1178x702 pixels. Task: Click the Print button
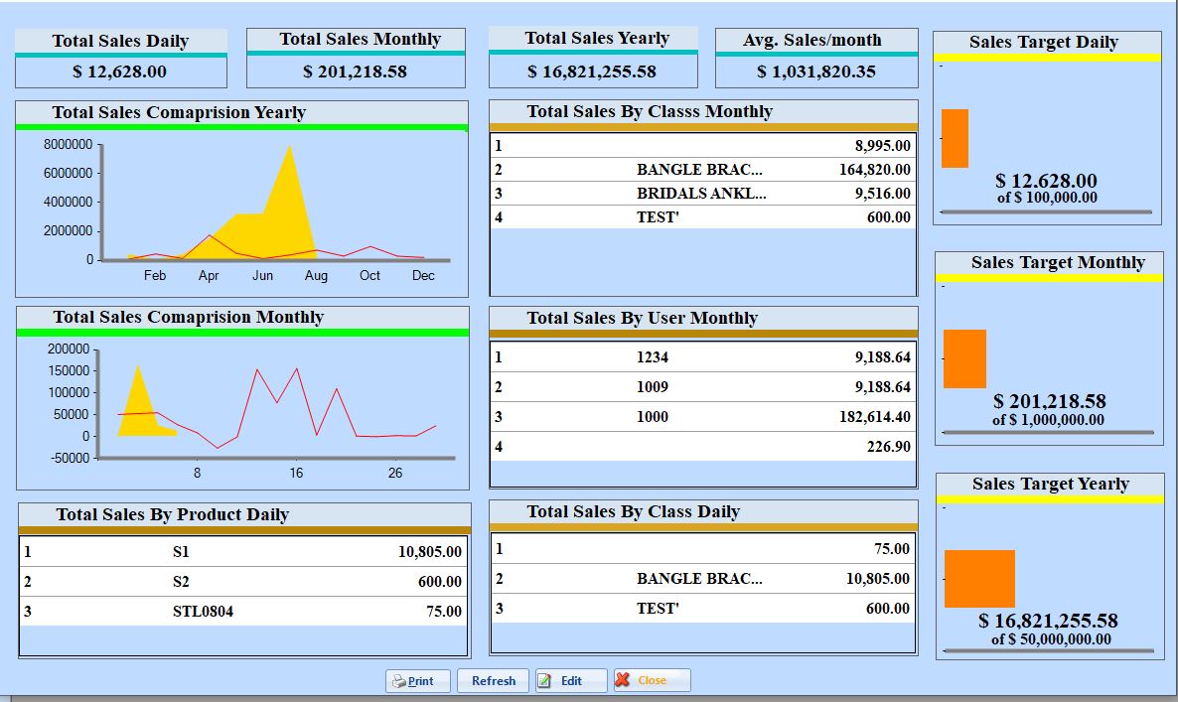(417, 681)
